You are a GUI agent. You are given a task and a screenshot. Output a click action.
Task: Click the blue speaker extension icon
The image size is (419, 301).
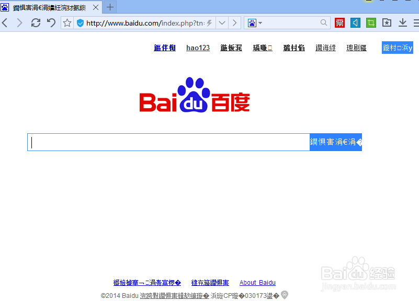tap(355, 22)
